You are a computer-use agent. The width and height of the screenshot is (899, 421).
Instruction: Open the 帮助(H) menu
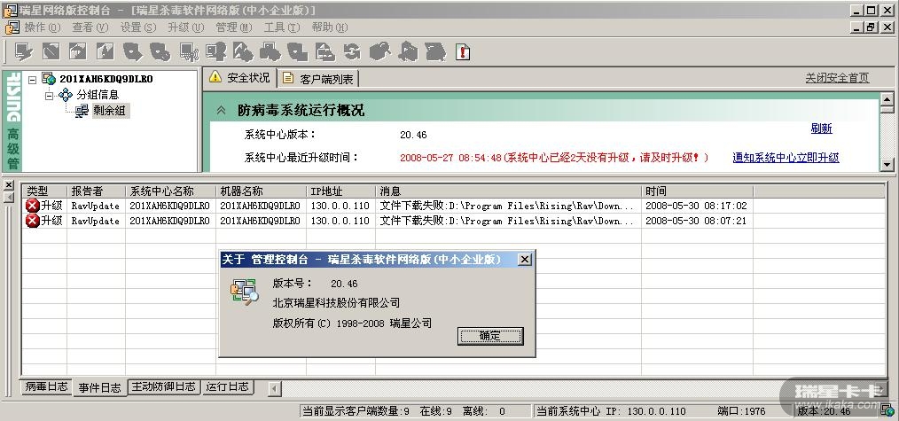click(x=330, y=27)
